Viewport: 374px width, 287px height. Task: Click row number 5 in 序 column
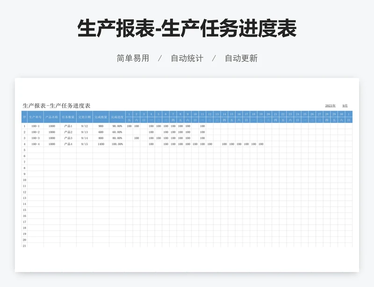(x=24, y=150)
